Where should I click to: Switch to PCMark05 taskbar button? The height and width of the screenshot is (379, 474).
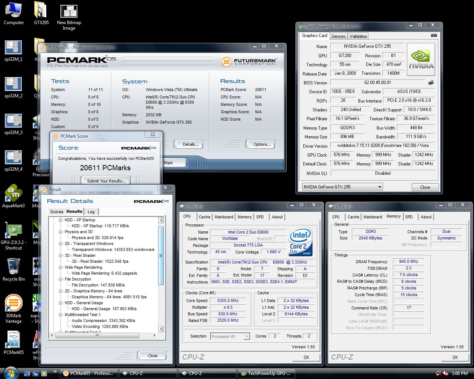89,373
